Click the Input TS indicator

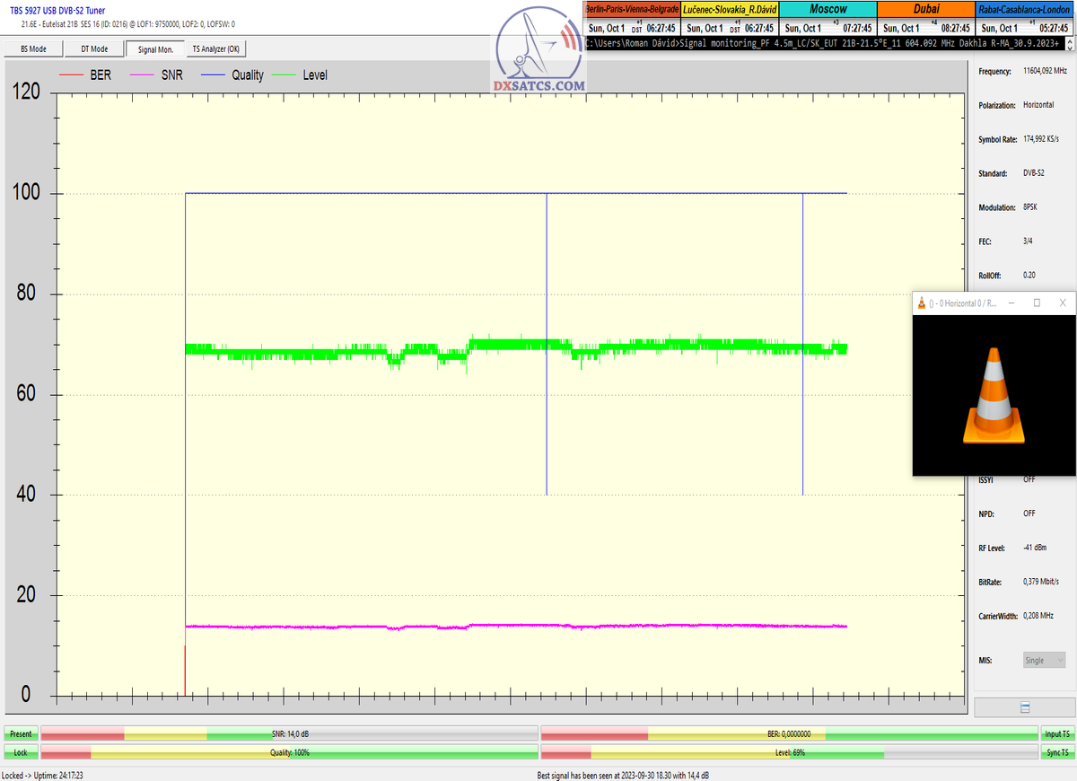pos(1056,733)
